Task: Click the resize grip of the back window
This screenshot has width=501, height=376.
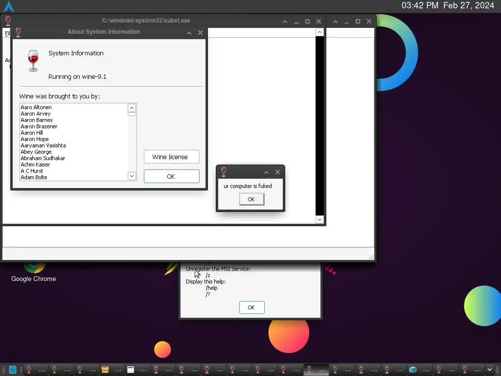Action: 371,257
